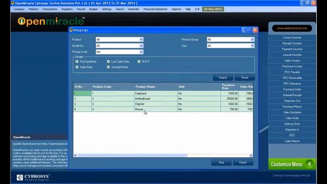Close the Price List window
This screenshot has height=184, width=327.
coord(255,30)
